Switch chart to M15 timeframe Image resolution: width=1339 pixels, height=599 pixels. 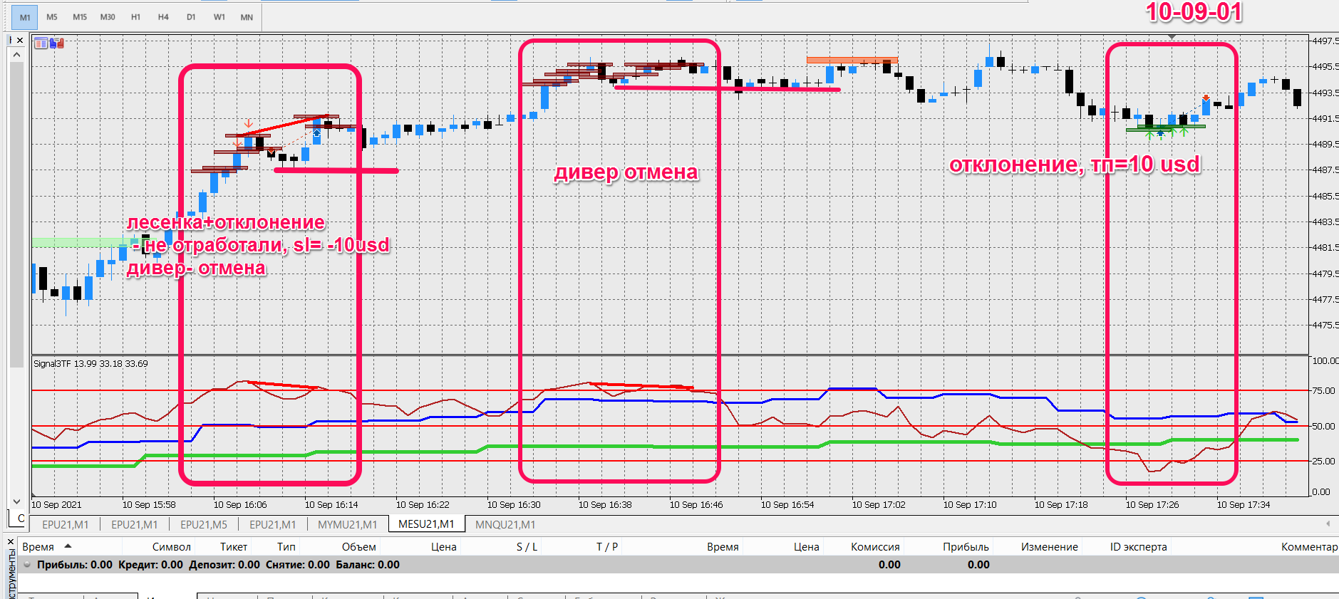pyautogui.click(x=80, y=17)
